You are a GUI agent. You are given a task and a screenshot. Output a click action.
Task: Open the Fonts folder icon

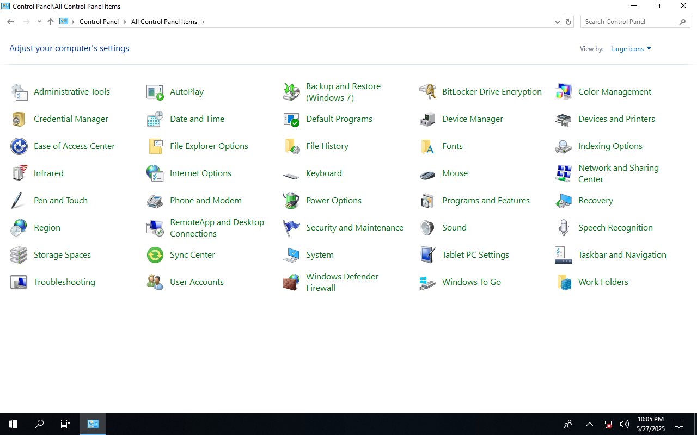click(x=427, y=146)
